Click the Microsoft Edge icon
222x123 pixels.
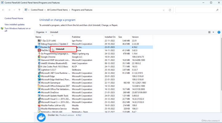(39, 76)
